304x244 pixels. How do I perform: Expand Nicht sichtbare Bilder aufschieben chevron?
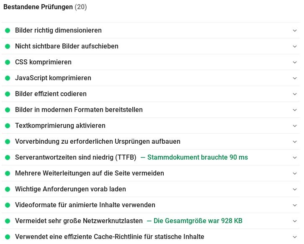point(295,46)
